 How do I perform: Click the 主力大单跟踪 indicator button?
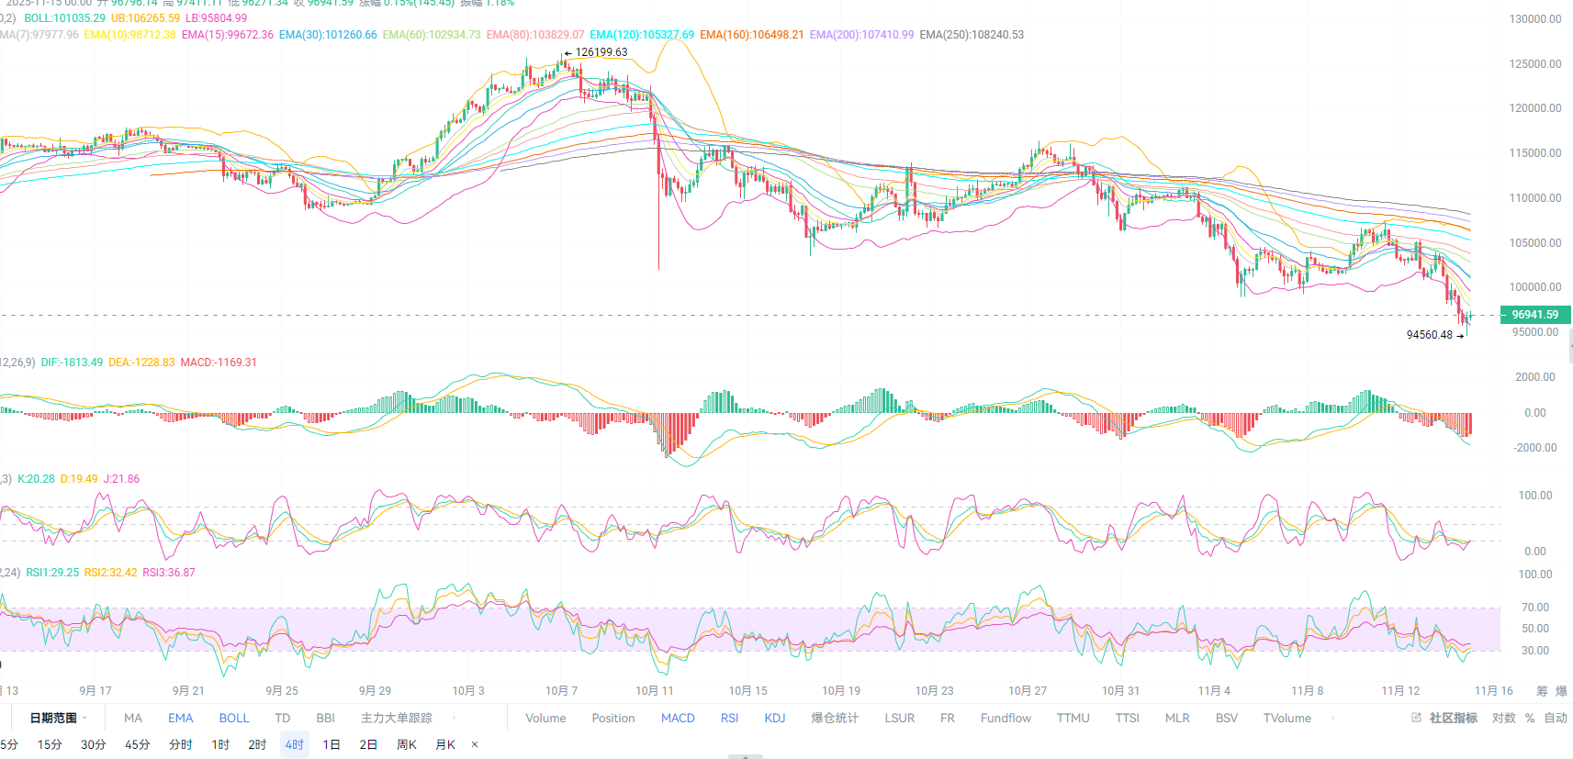point(396,718)
